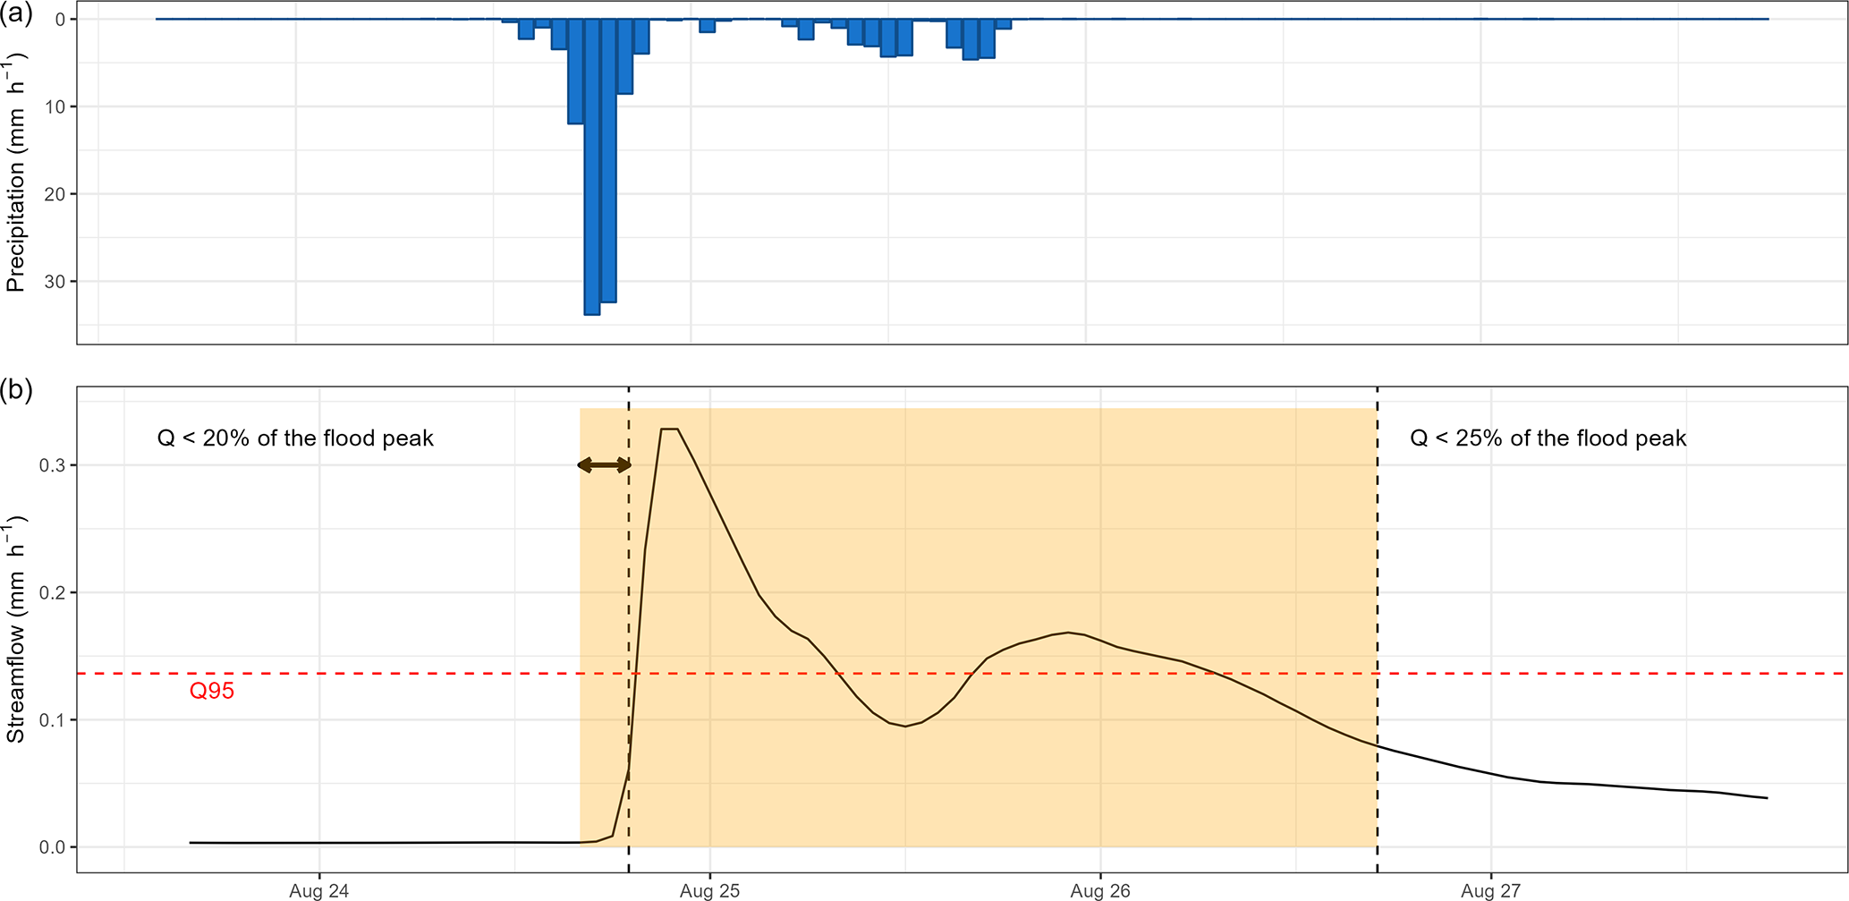Select the Aug 27 x-axis label
Image resolution: width=1849 pixels, height=901 pixels.
[1490, 891]
